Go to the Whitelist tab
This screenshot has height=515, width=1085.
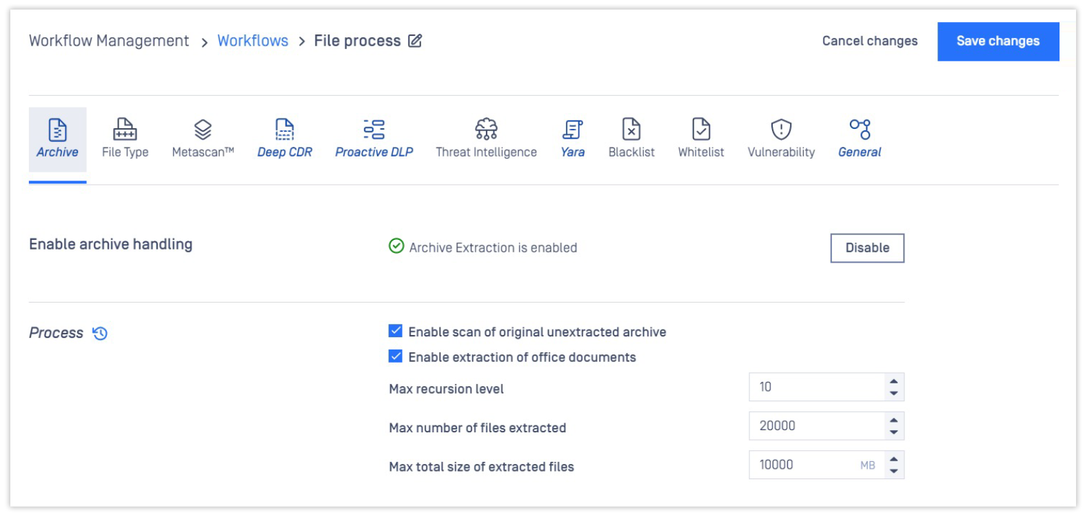click(700, 139)
